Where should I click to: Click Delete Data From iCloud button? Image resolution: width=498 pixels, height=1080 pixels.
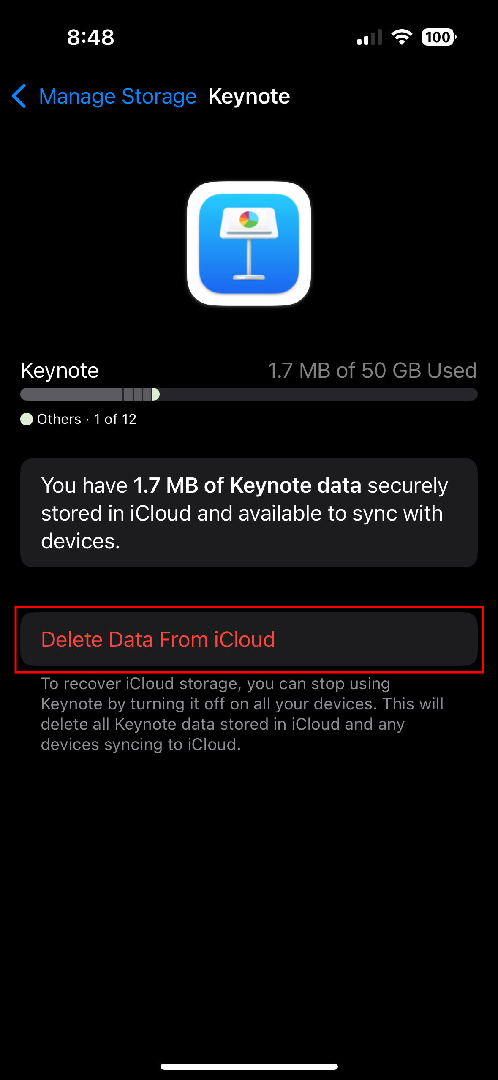(249, 639)
